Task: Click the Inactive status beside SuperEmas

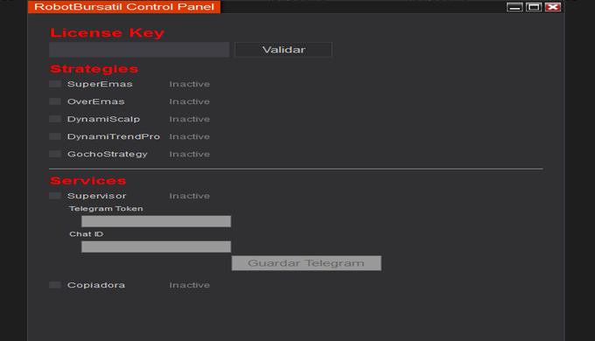Action: (189, 84)
